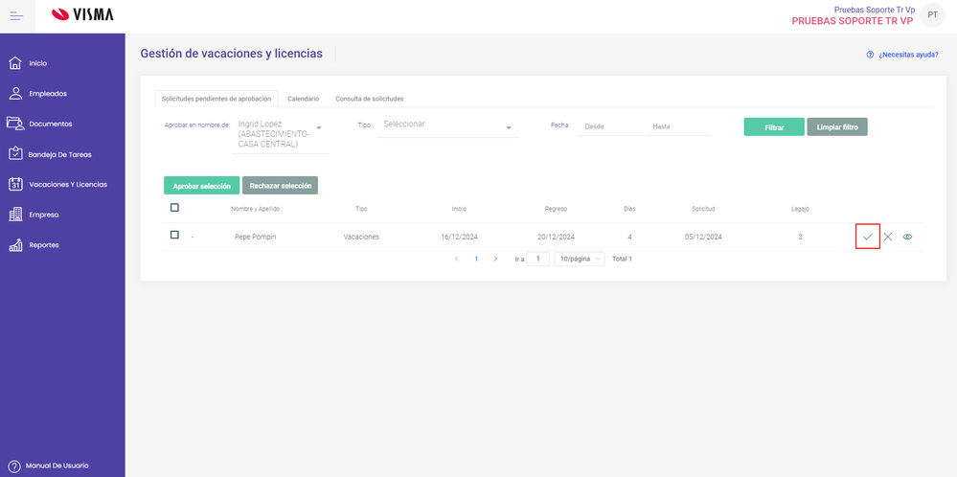
Task: Click the Inicio home icon
Action: point(15,63)
